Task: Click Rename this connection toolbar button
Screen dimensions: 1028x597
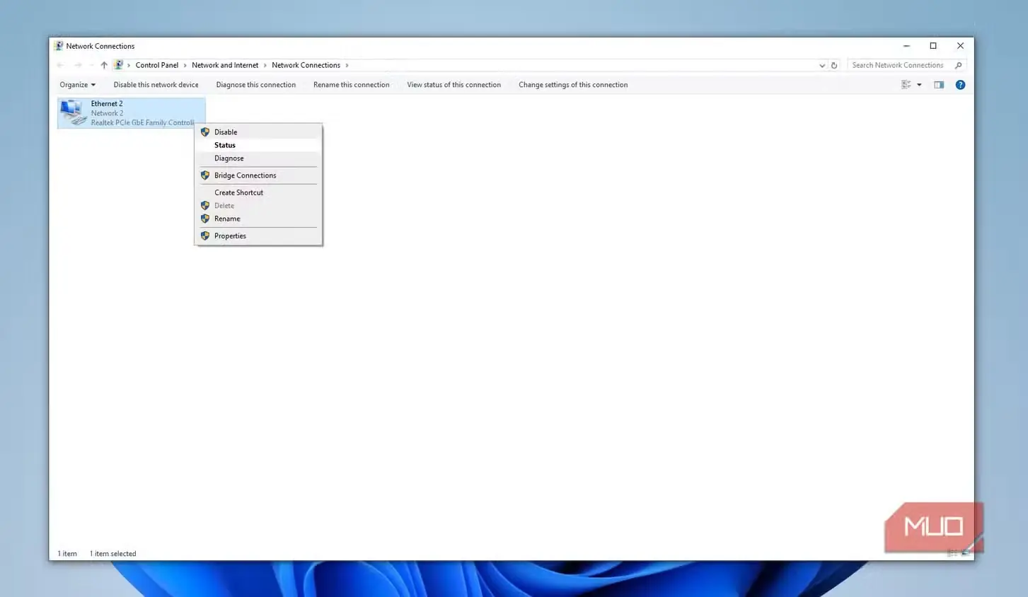Action: pyautogui.click(x=351, y=85)
